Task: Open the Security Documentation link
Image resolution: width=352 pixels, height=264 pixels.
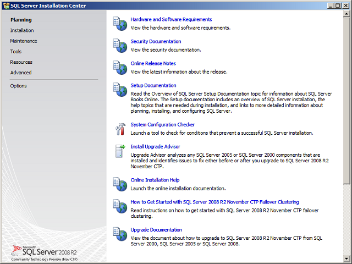Action: [x=156, y=42]
